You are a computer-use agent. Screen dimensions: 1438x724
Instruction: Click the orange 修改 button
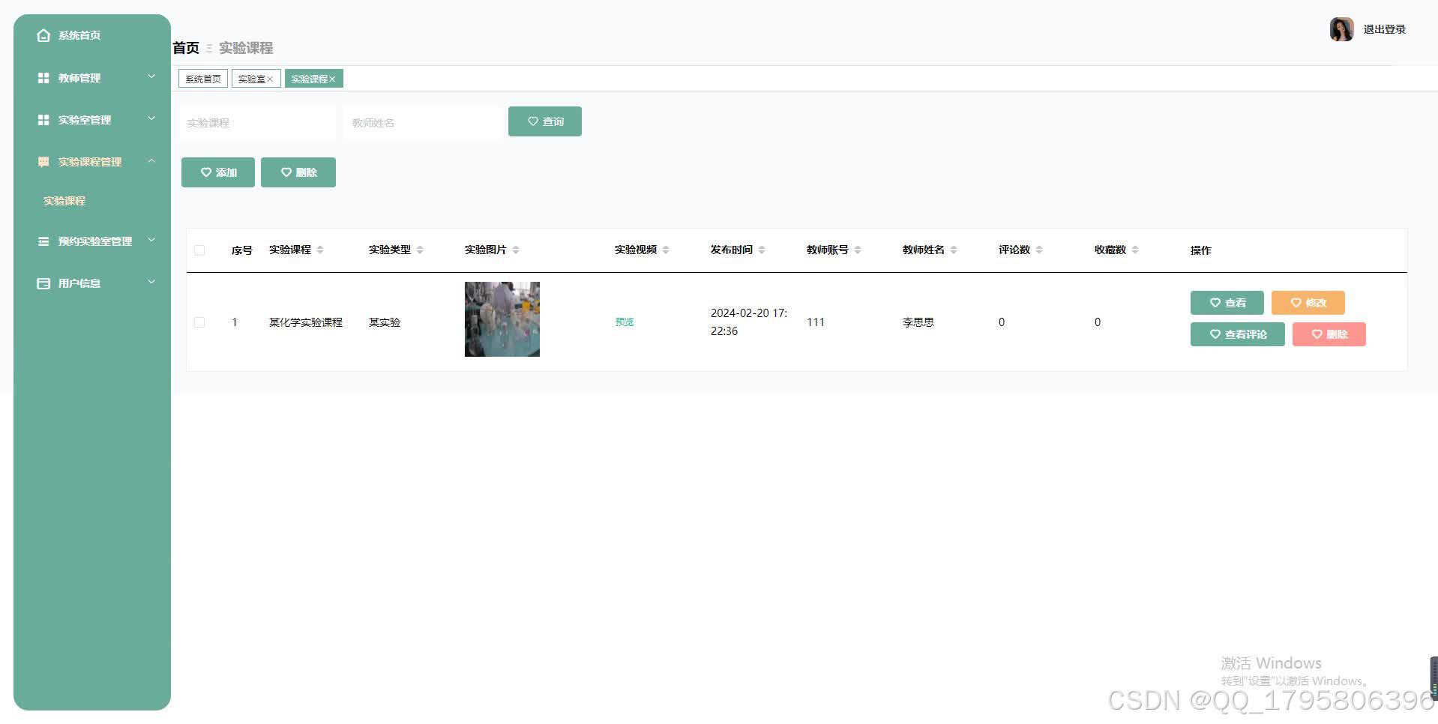click(1308, 303)
